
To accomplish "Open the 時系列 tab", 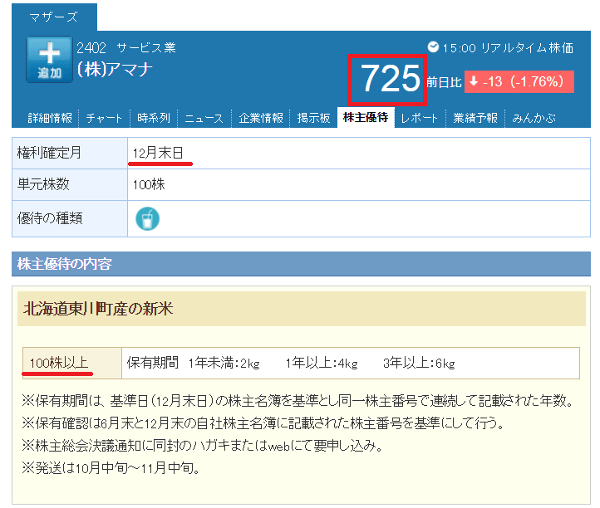I will 154,118.
